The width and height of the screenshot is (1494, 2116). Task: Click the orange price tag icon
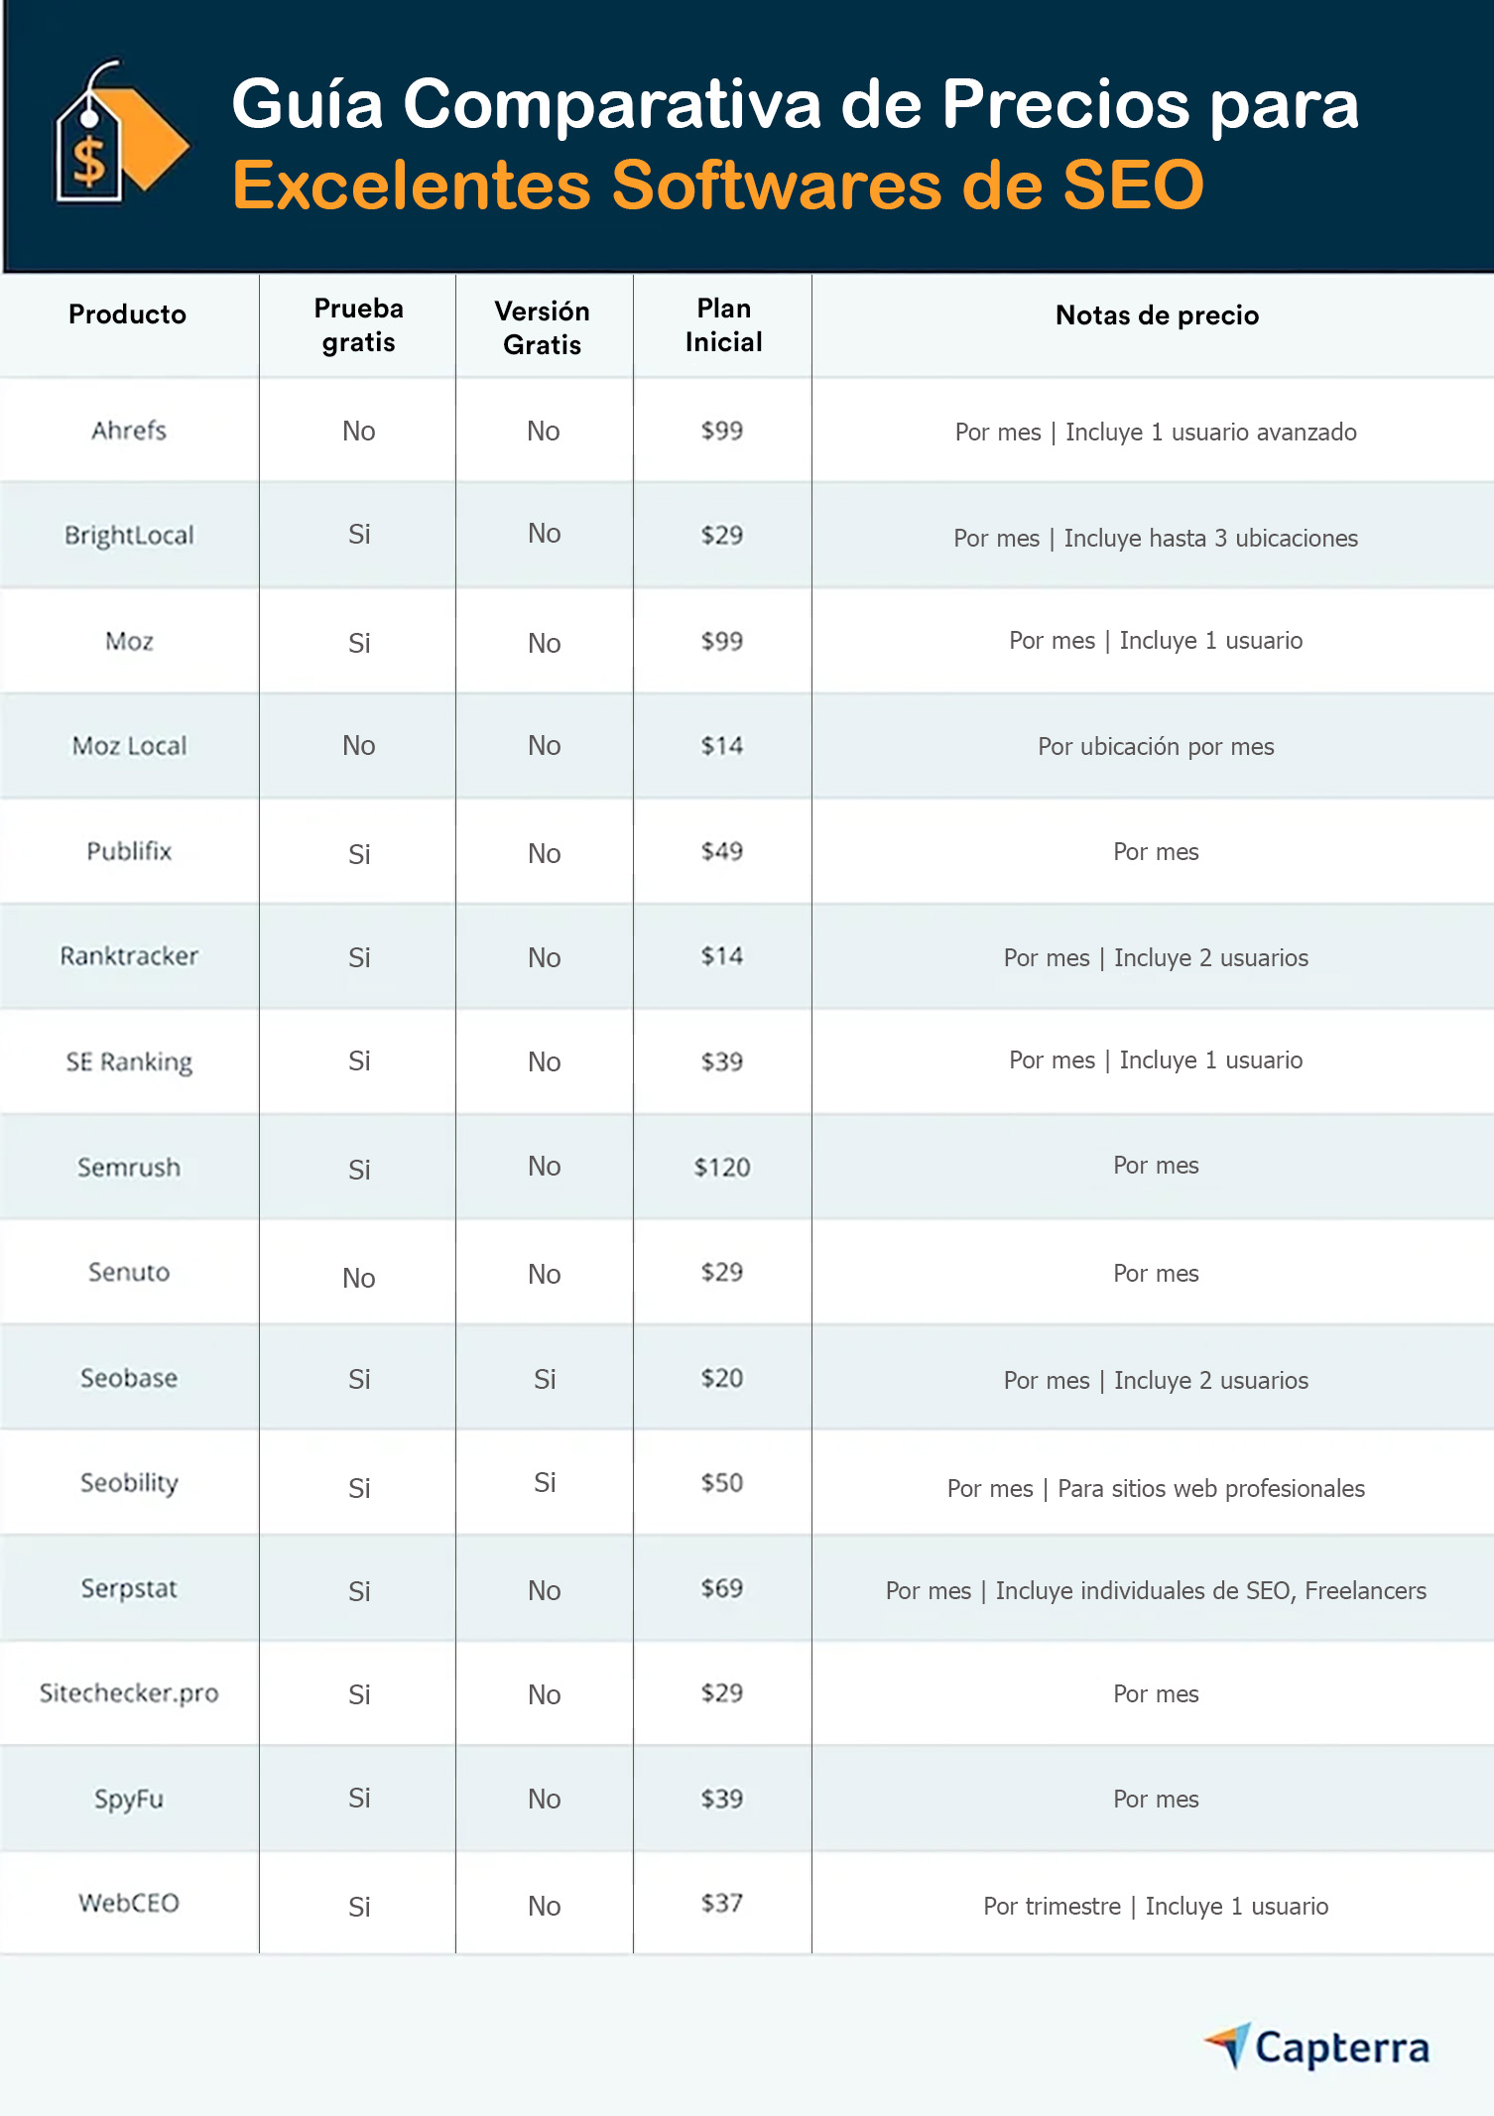(x=119, y=134)
